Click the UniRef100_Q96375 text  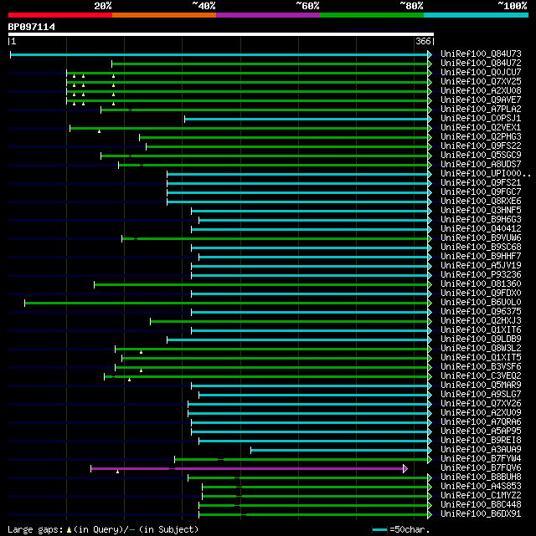[481, 312]
